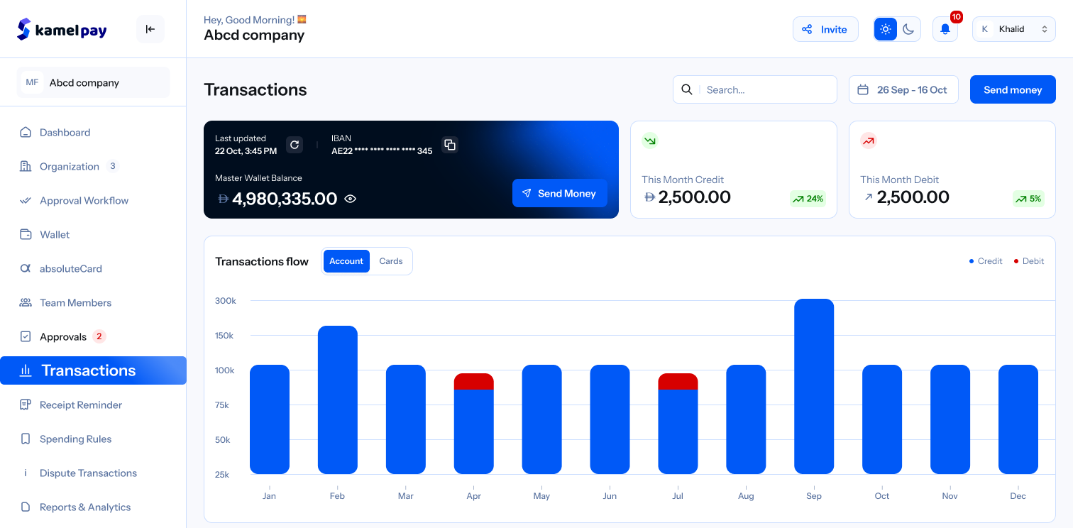Screen dimensions: 1073x528
Task: Toggle wallet balance visibility eye
Action: (x=350, y=199)
